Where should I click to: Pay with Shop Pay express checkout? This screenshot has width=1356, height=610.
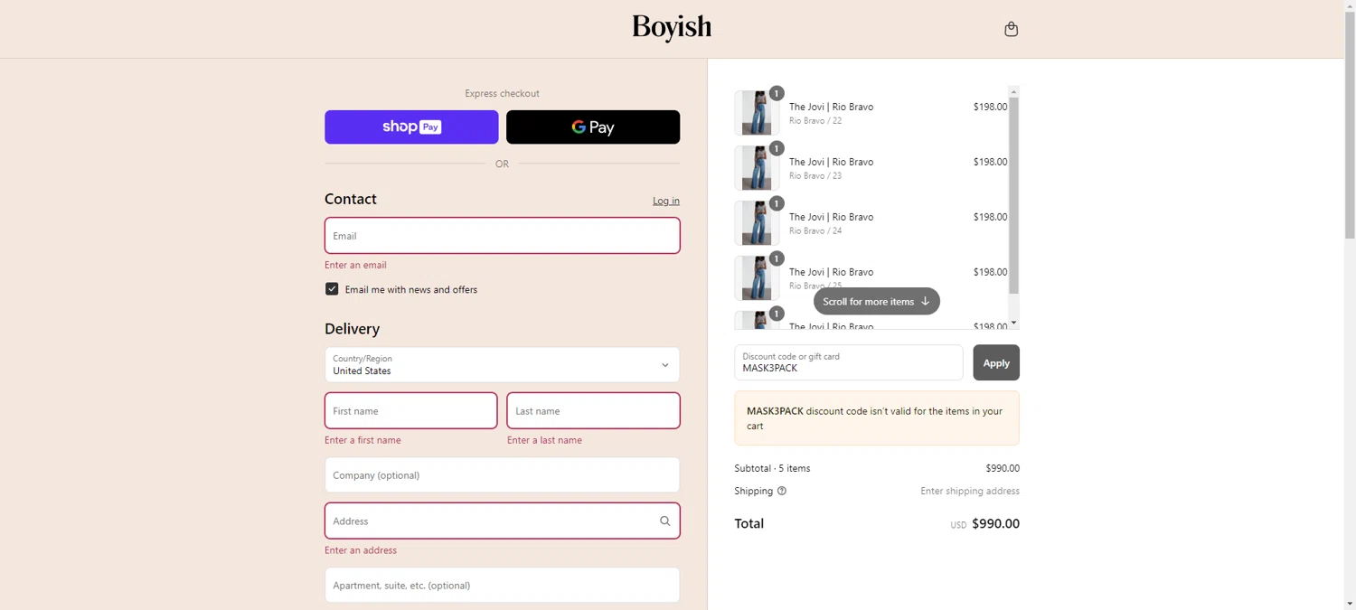coord(411,127)
